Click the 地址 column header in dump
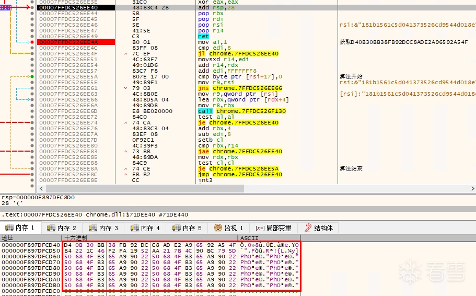 tap(31, 238)
